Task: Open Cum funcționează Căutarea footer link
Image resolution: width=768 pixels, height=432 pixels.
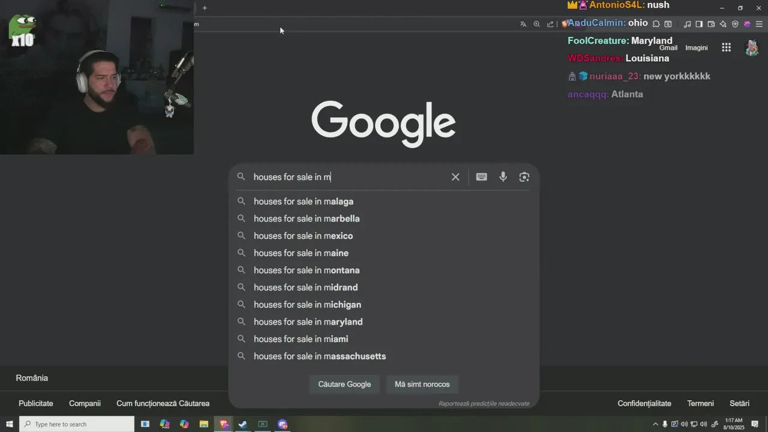Action: point(163,403)
